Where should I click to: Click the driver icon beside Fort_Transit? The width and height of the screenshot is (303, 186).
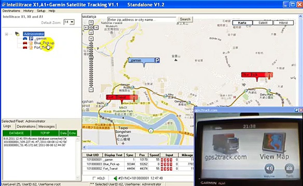[x=31, y=47]
